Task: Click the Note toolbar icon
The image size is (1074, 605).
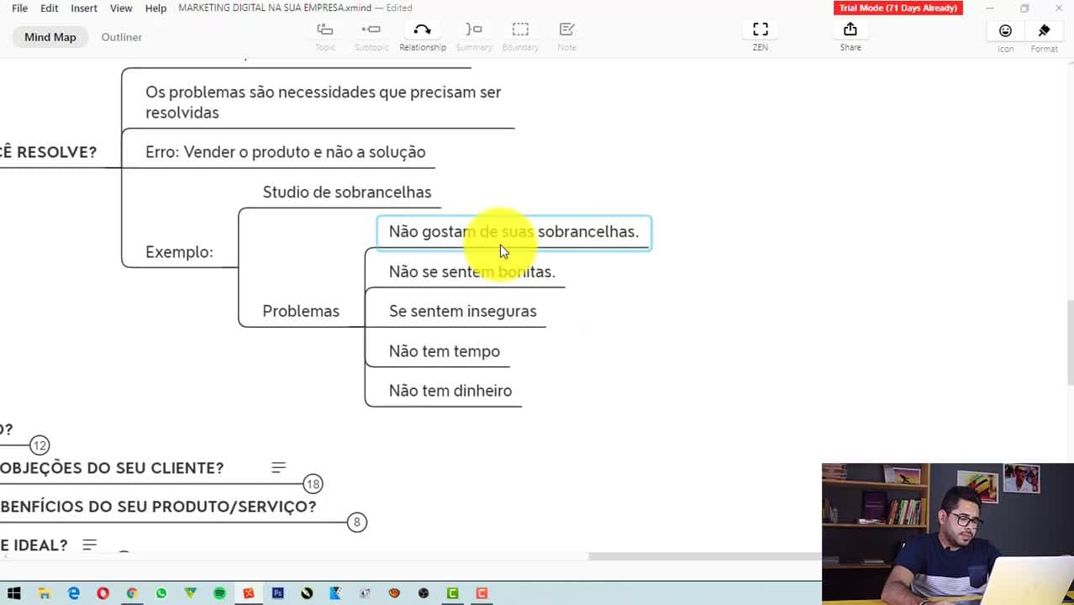Action: point(567,36)
